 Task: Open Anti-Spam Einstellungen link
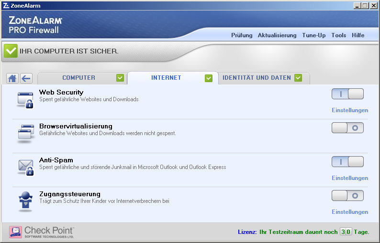coord(350,178)
